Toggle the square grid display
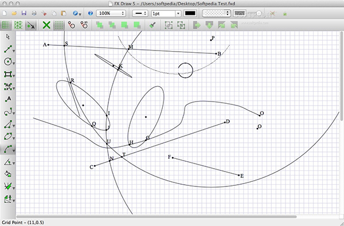 [x=6, y=25]
